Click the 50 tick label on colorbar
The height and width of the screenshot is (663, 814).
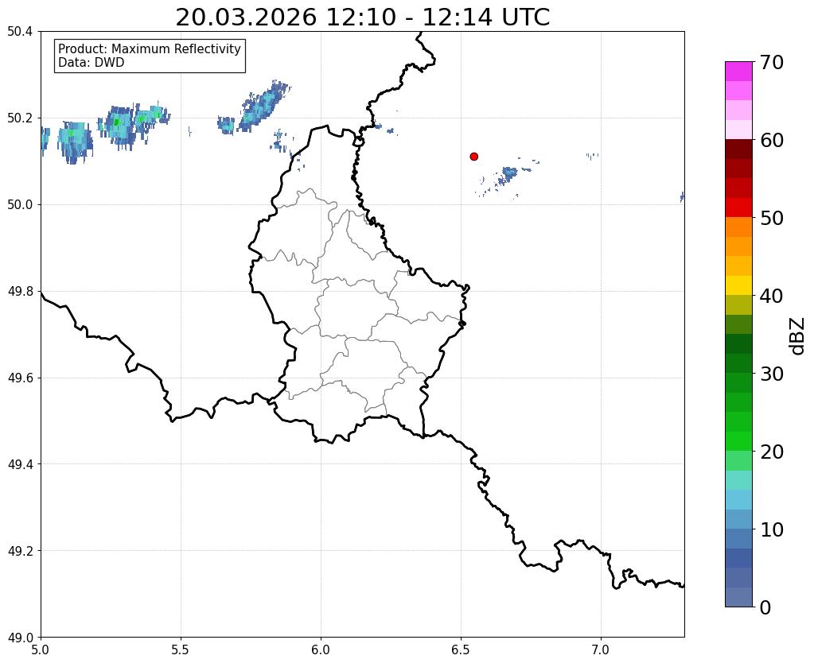772,218
